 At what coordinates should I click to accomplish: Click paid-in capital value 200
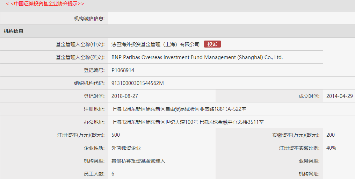point(331,135)
